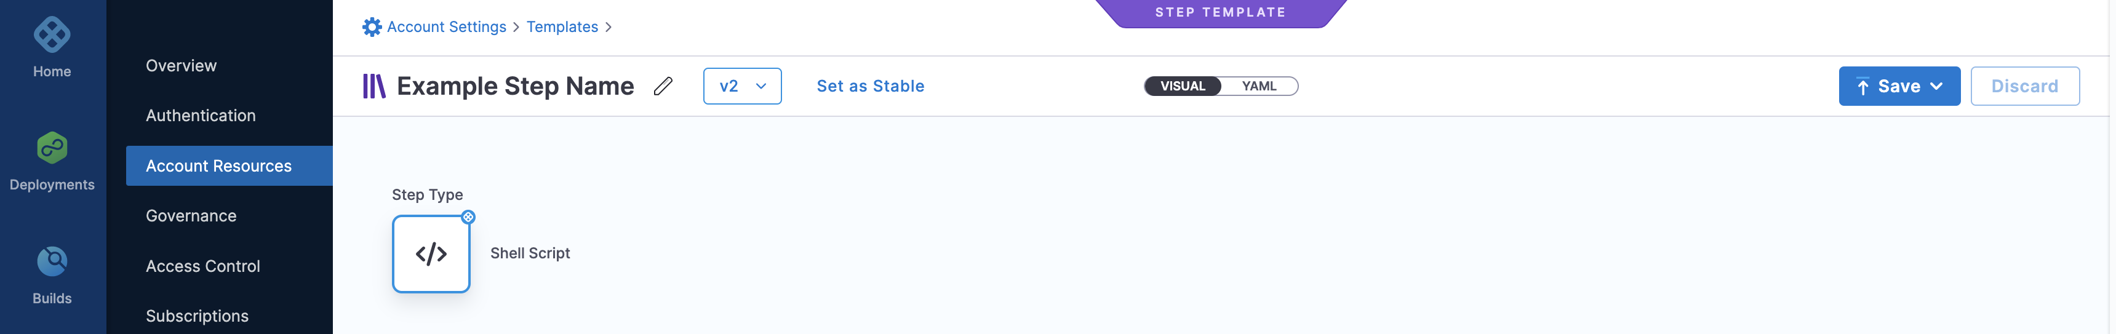Click the small badge on Shell Script tile
The height and width of the screenshot is (334, 2116).
tap(468, 218)
